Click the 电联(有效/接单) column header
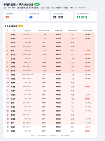Viewport: 105px width, 141px height. (44, 30)
